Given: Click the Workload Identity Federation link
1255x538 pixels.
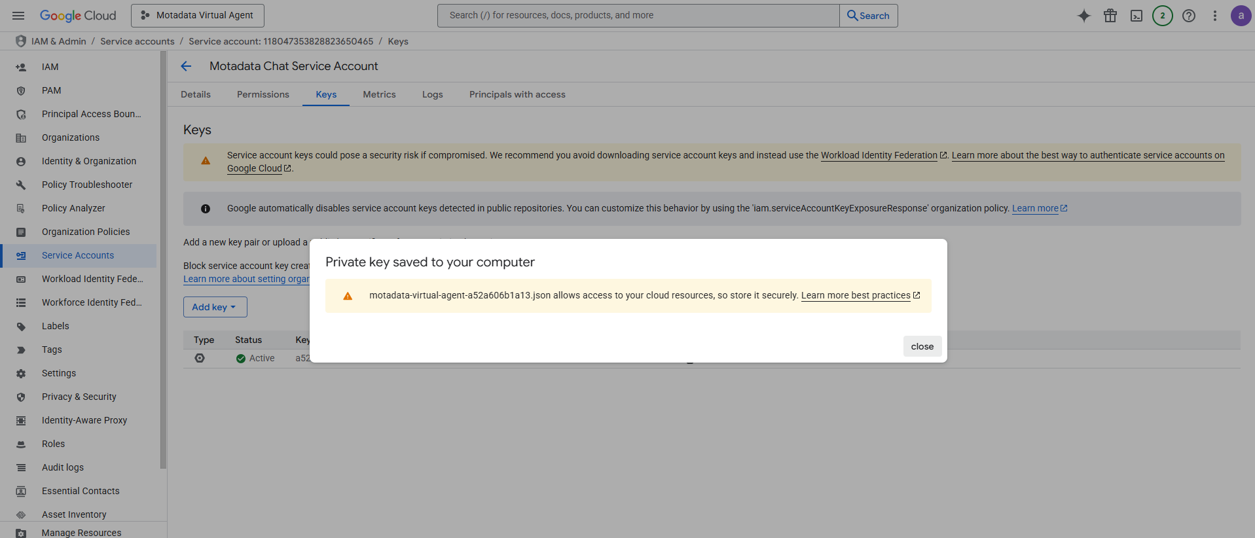Looking at the screenshot, I should point(879,155).
